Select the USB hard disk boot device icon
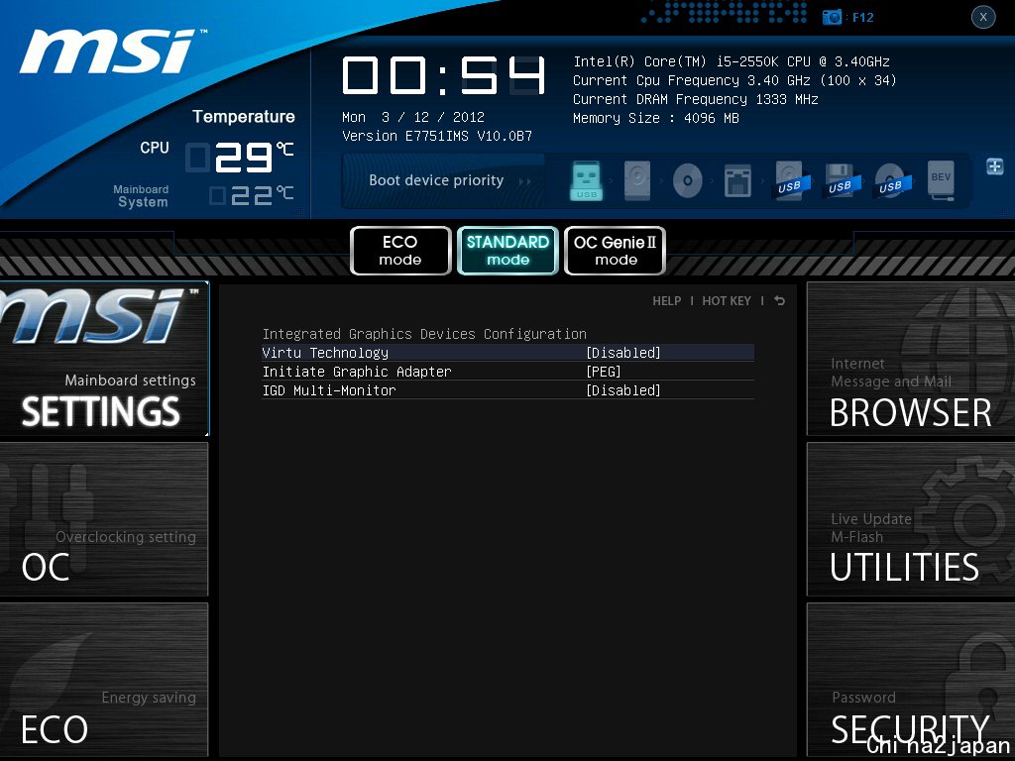1015x761 pixels. (x=789, y=180)
